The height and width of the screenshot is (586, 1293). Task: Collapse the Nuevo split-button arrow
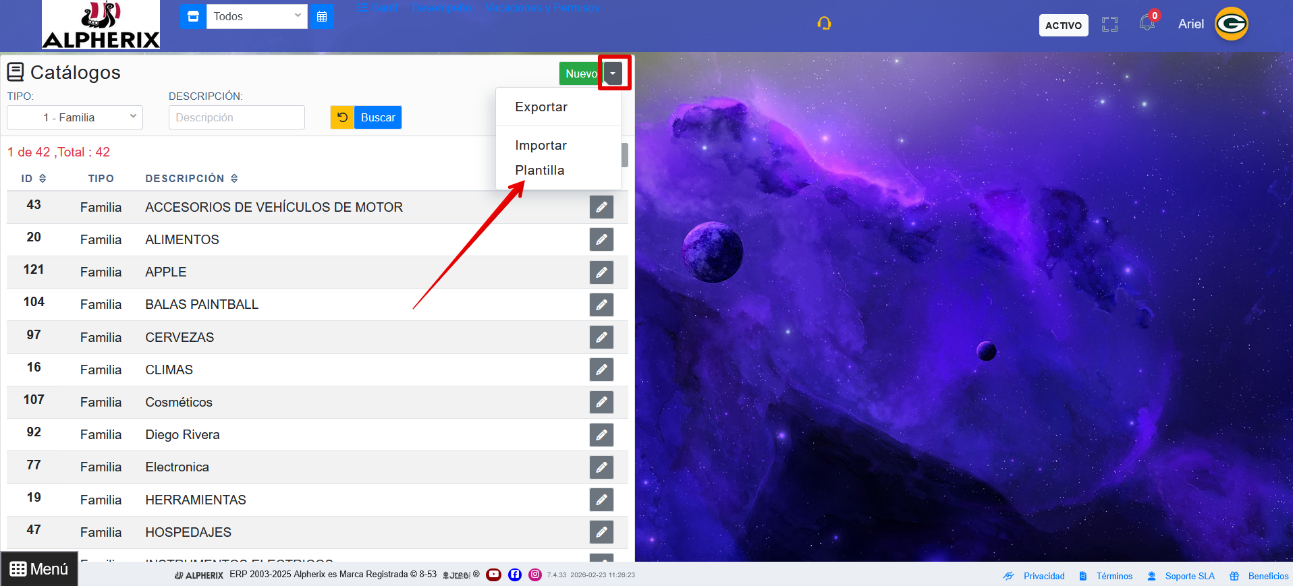pyautogui.click(x=613, y=74)
